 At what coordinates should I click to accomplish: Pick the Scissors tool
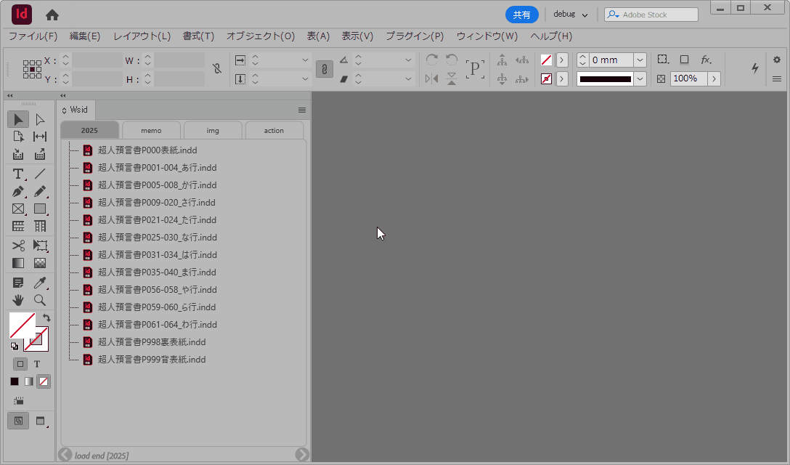click(18, 246)
